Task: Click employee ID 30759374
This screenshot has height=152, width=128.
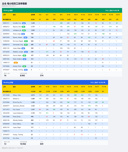Action: (6, 30)
